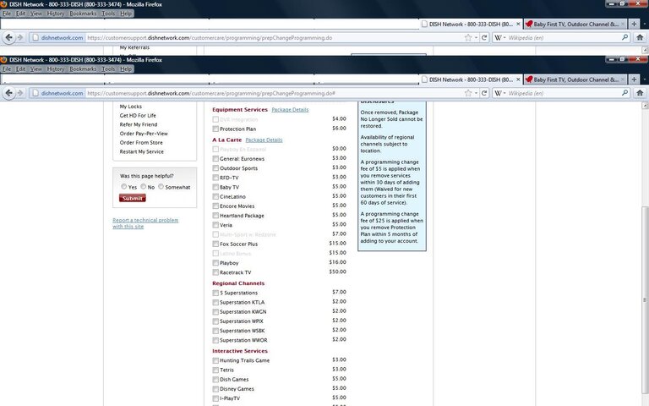The image size is (649, 406).
Task: Open Package Details next to Equipment Services
Action: [290, 110]
